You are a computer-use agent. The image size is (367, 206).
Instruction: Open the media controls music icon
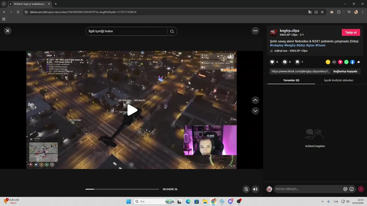point(349,12)
